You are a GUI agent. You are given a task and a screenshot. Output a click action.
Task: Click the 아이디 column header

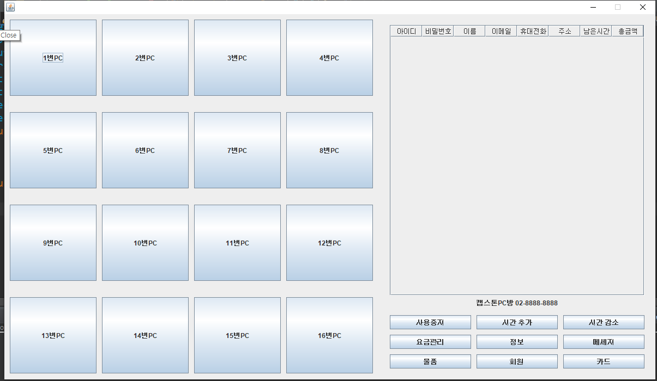406,32
